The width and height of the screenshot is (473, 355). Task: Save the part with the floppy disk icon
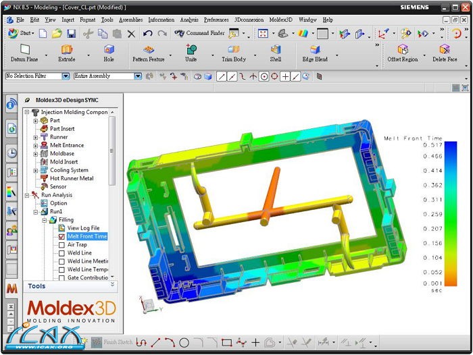[x=71, y=33]
